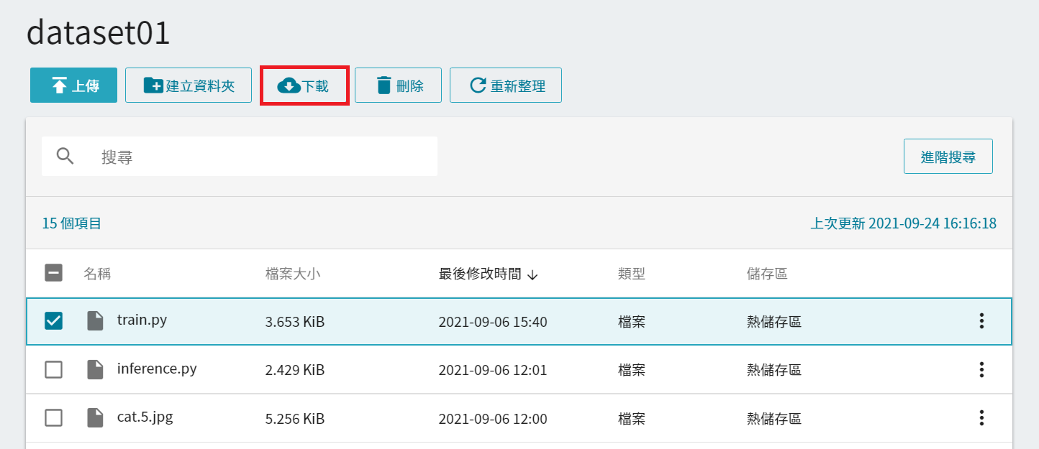This screenshot has height=449, width=1039.
Task: Click the 搜尋 search input field
Action: pyautogui.click(x=240, y=156)
